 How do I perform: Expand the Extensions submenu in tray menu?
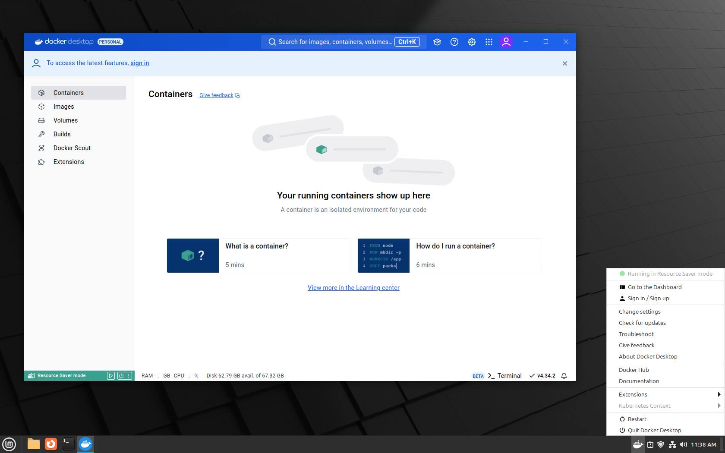coord(665,394)
